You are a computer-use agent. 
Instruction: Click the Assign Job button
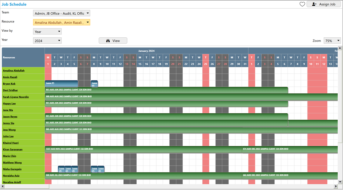point(323,4)
